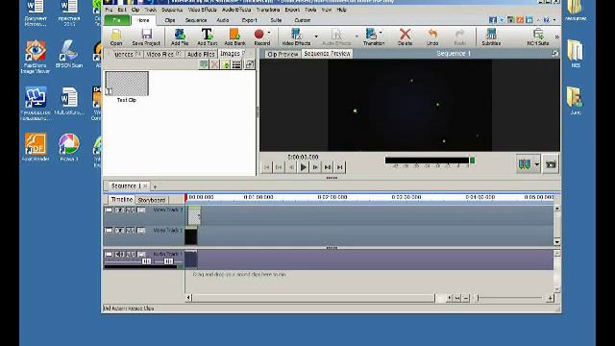Add new sequence with plus tab
615x346 pixels.
pos(155,186)
